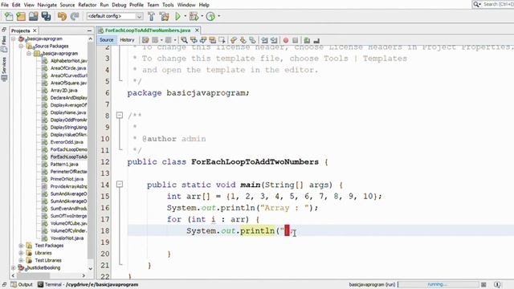Toggle Rectangular Selection editor icon
Image resolution: width=514 pixels, height=289 pixels.
tap(222, 40)
